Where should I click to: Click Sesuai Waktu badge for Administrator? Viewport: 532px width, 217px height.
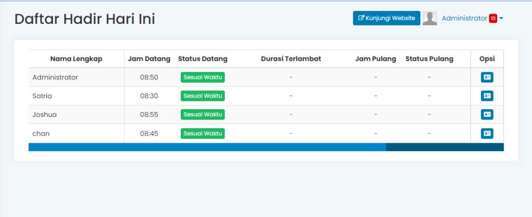coord(203,77)
